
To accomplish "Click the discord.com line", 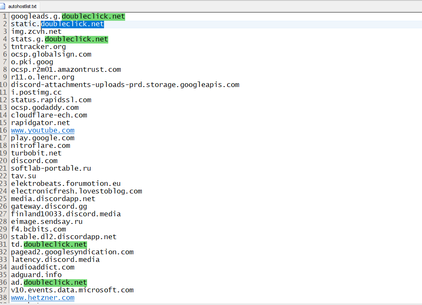I will (34, 161).
